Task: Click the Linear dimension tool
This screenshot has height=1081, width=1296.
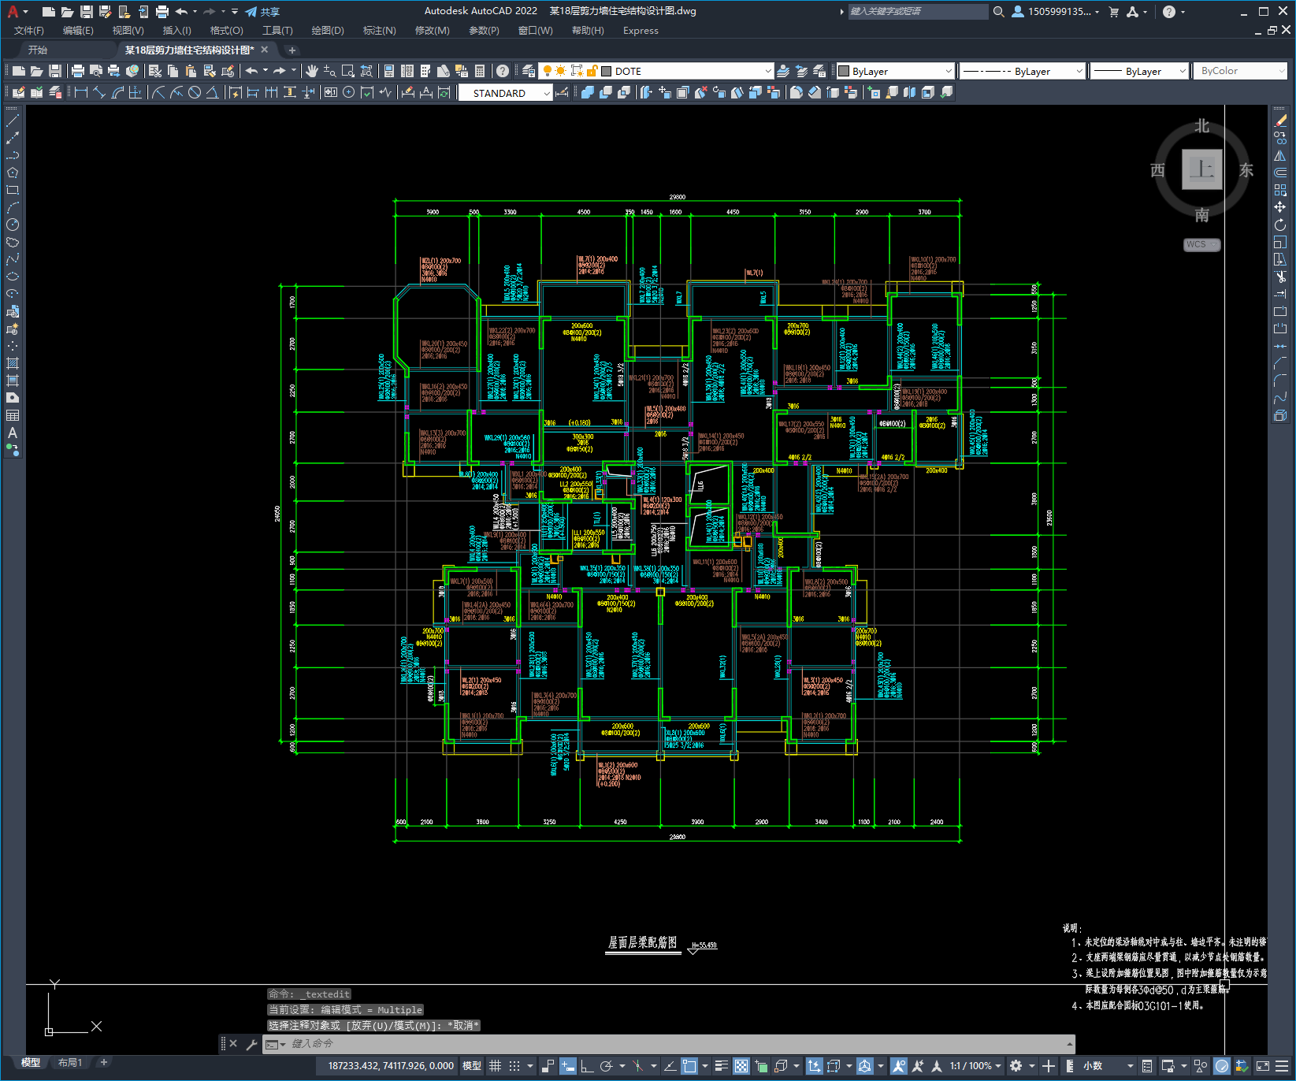Action: 80,92
